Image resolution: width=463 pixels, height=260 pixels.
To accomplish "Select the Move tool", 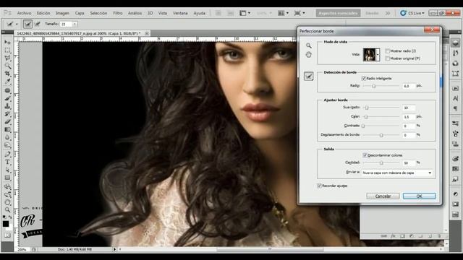I will 7,43.
